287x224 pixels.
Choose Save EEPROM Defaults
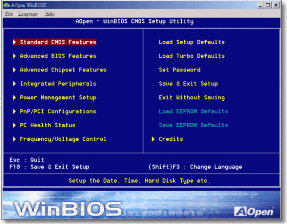[x=193, y=126]
